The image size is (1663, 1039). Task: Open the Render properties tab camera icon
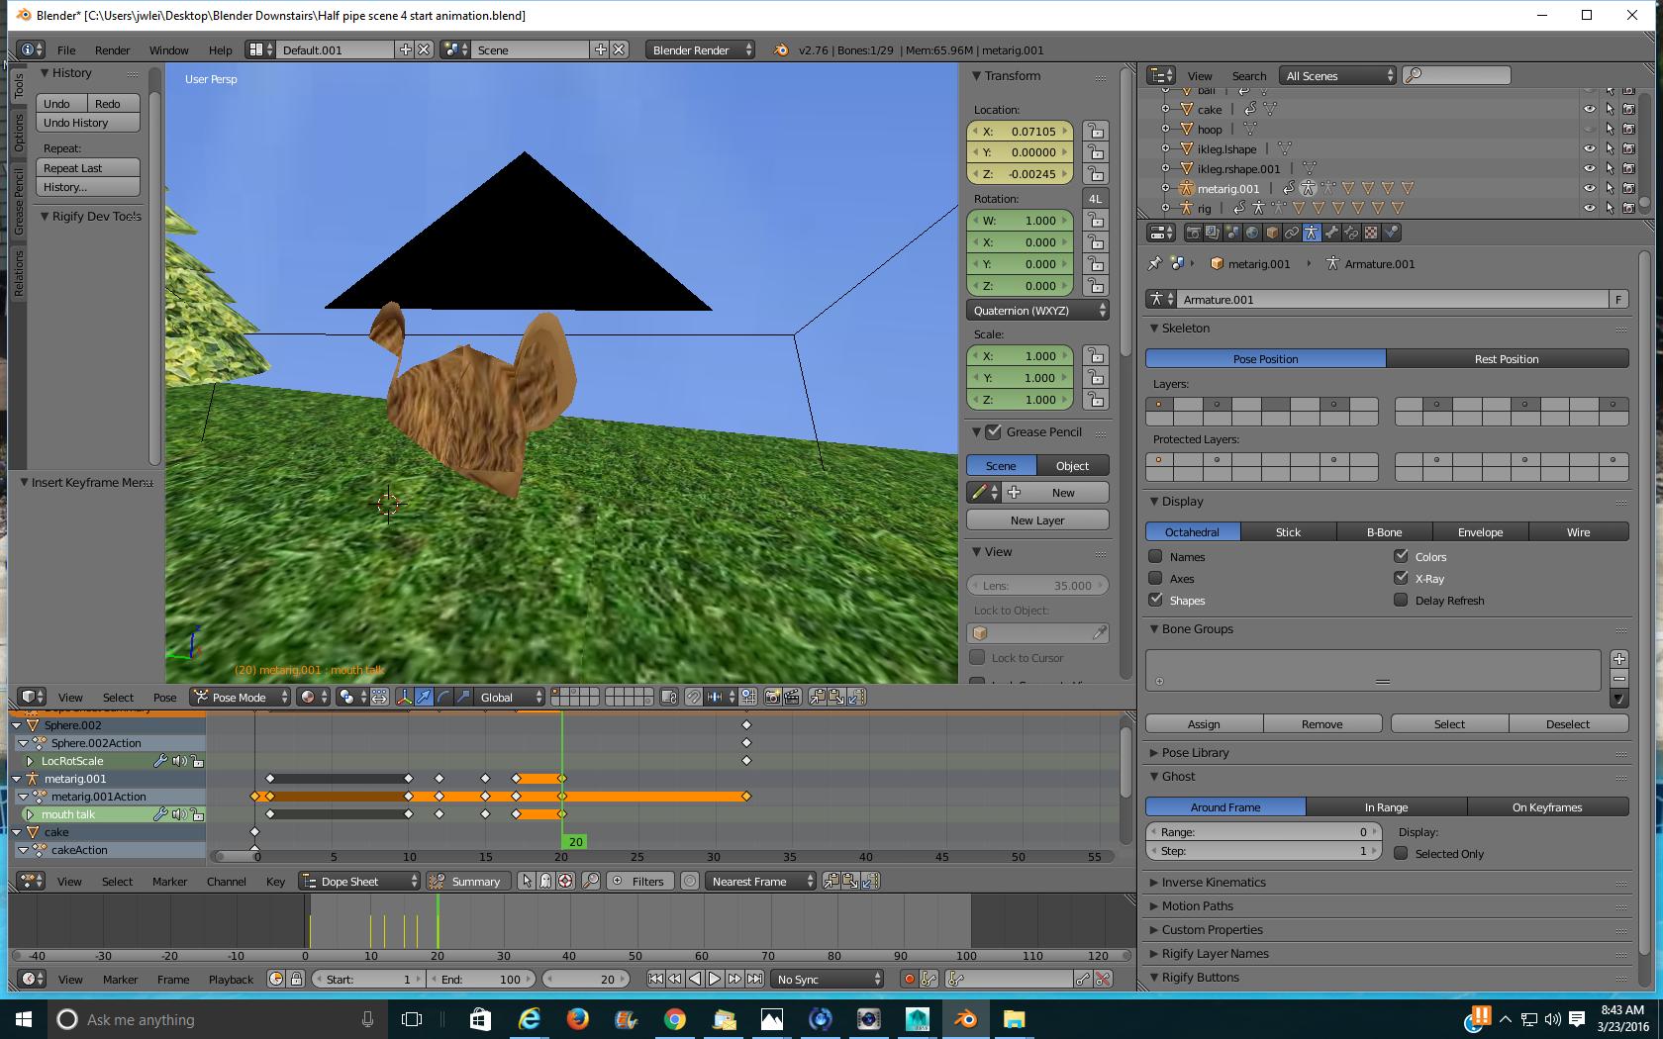[x=1194, y=233]
